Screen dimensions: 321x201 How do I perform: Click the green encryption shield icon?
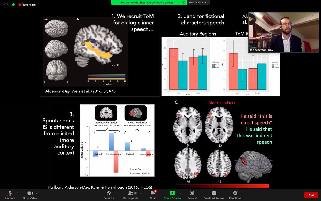(x=13, y=5)
